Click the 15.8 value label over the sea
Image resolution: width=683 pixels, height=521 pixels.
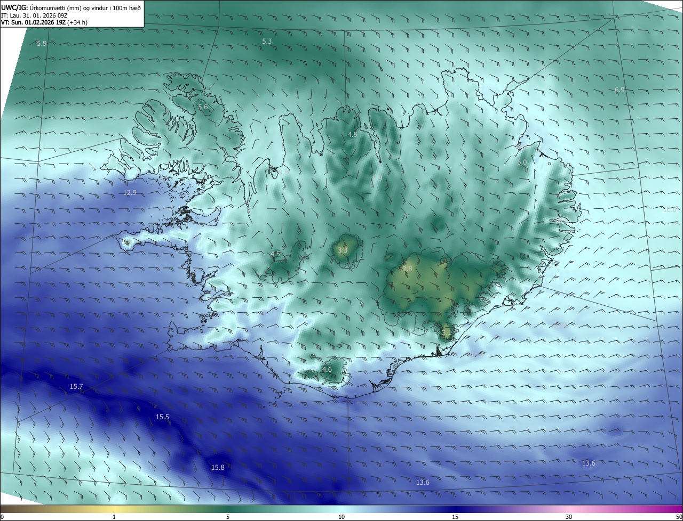point(218,467)
